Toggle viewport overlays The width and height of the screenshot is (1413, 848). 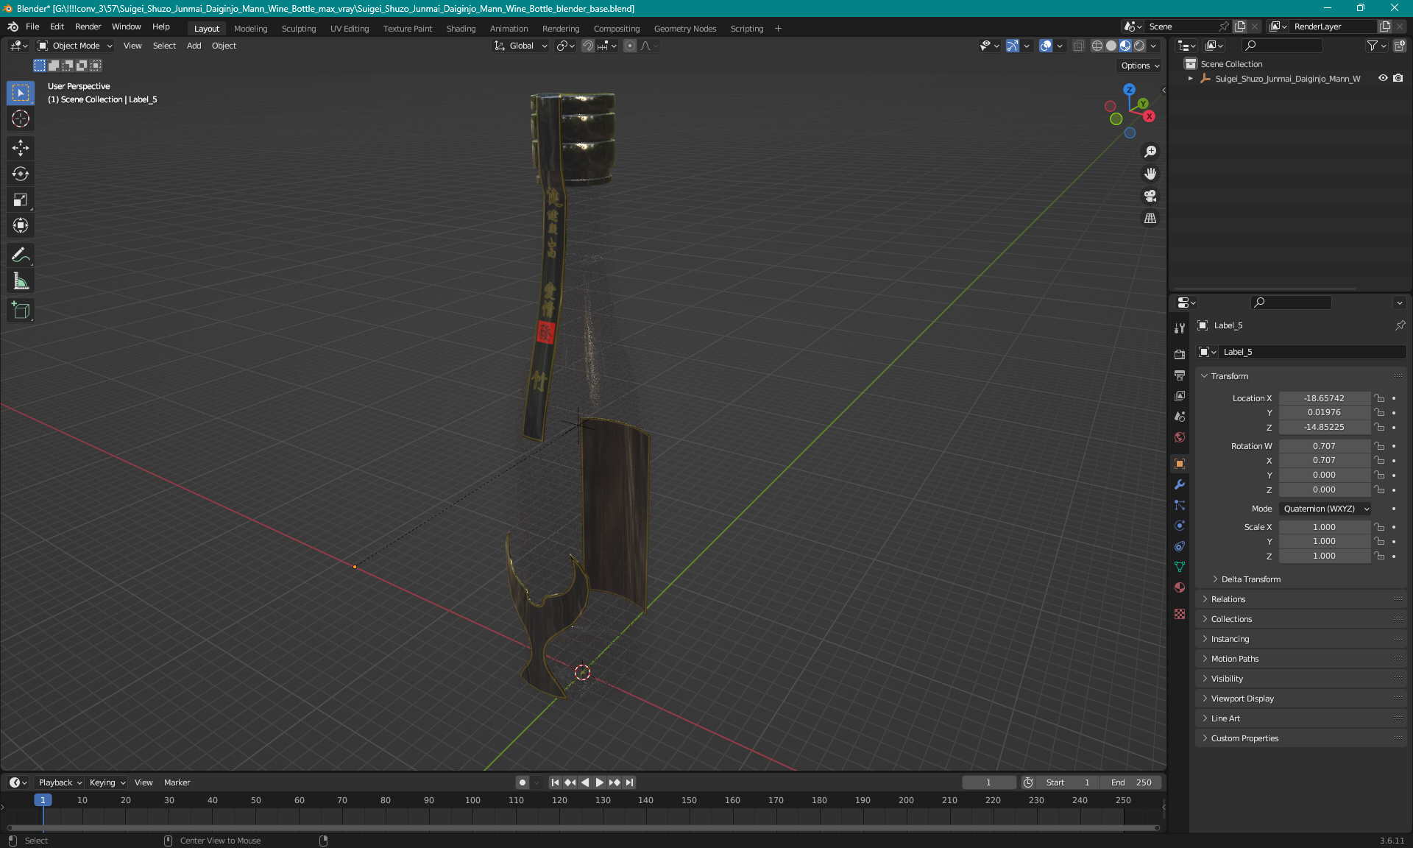click(x=1046, y=46)
